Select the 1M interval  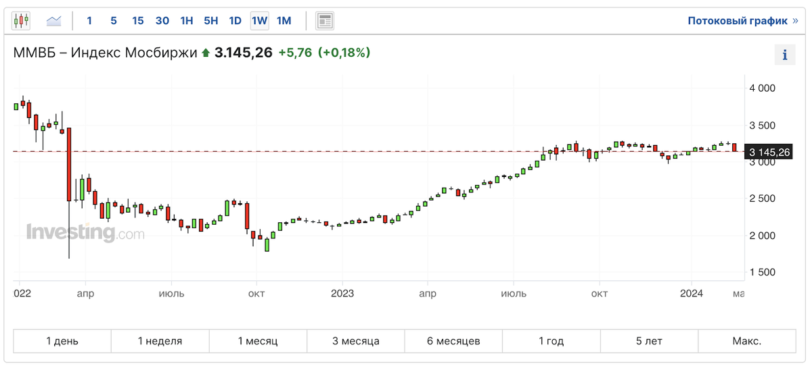click(x=284, y=21)
